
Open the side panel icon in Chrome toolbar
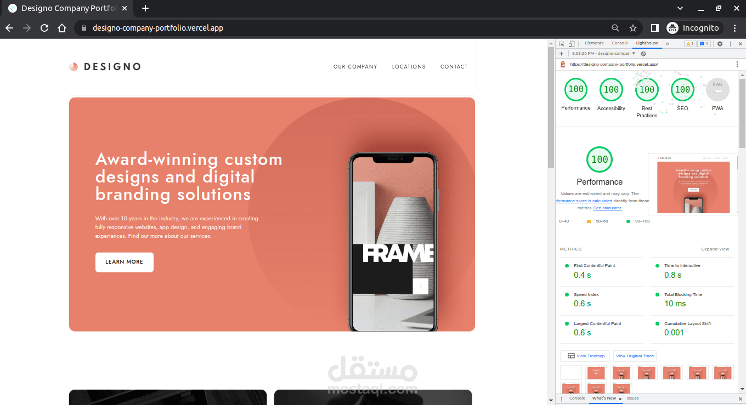(655, 28)
